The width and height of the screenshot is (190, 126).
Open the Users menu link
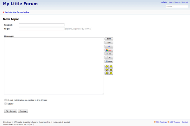tap(171, 2)
